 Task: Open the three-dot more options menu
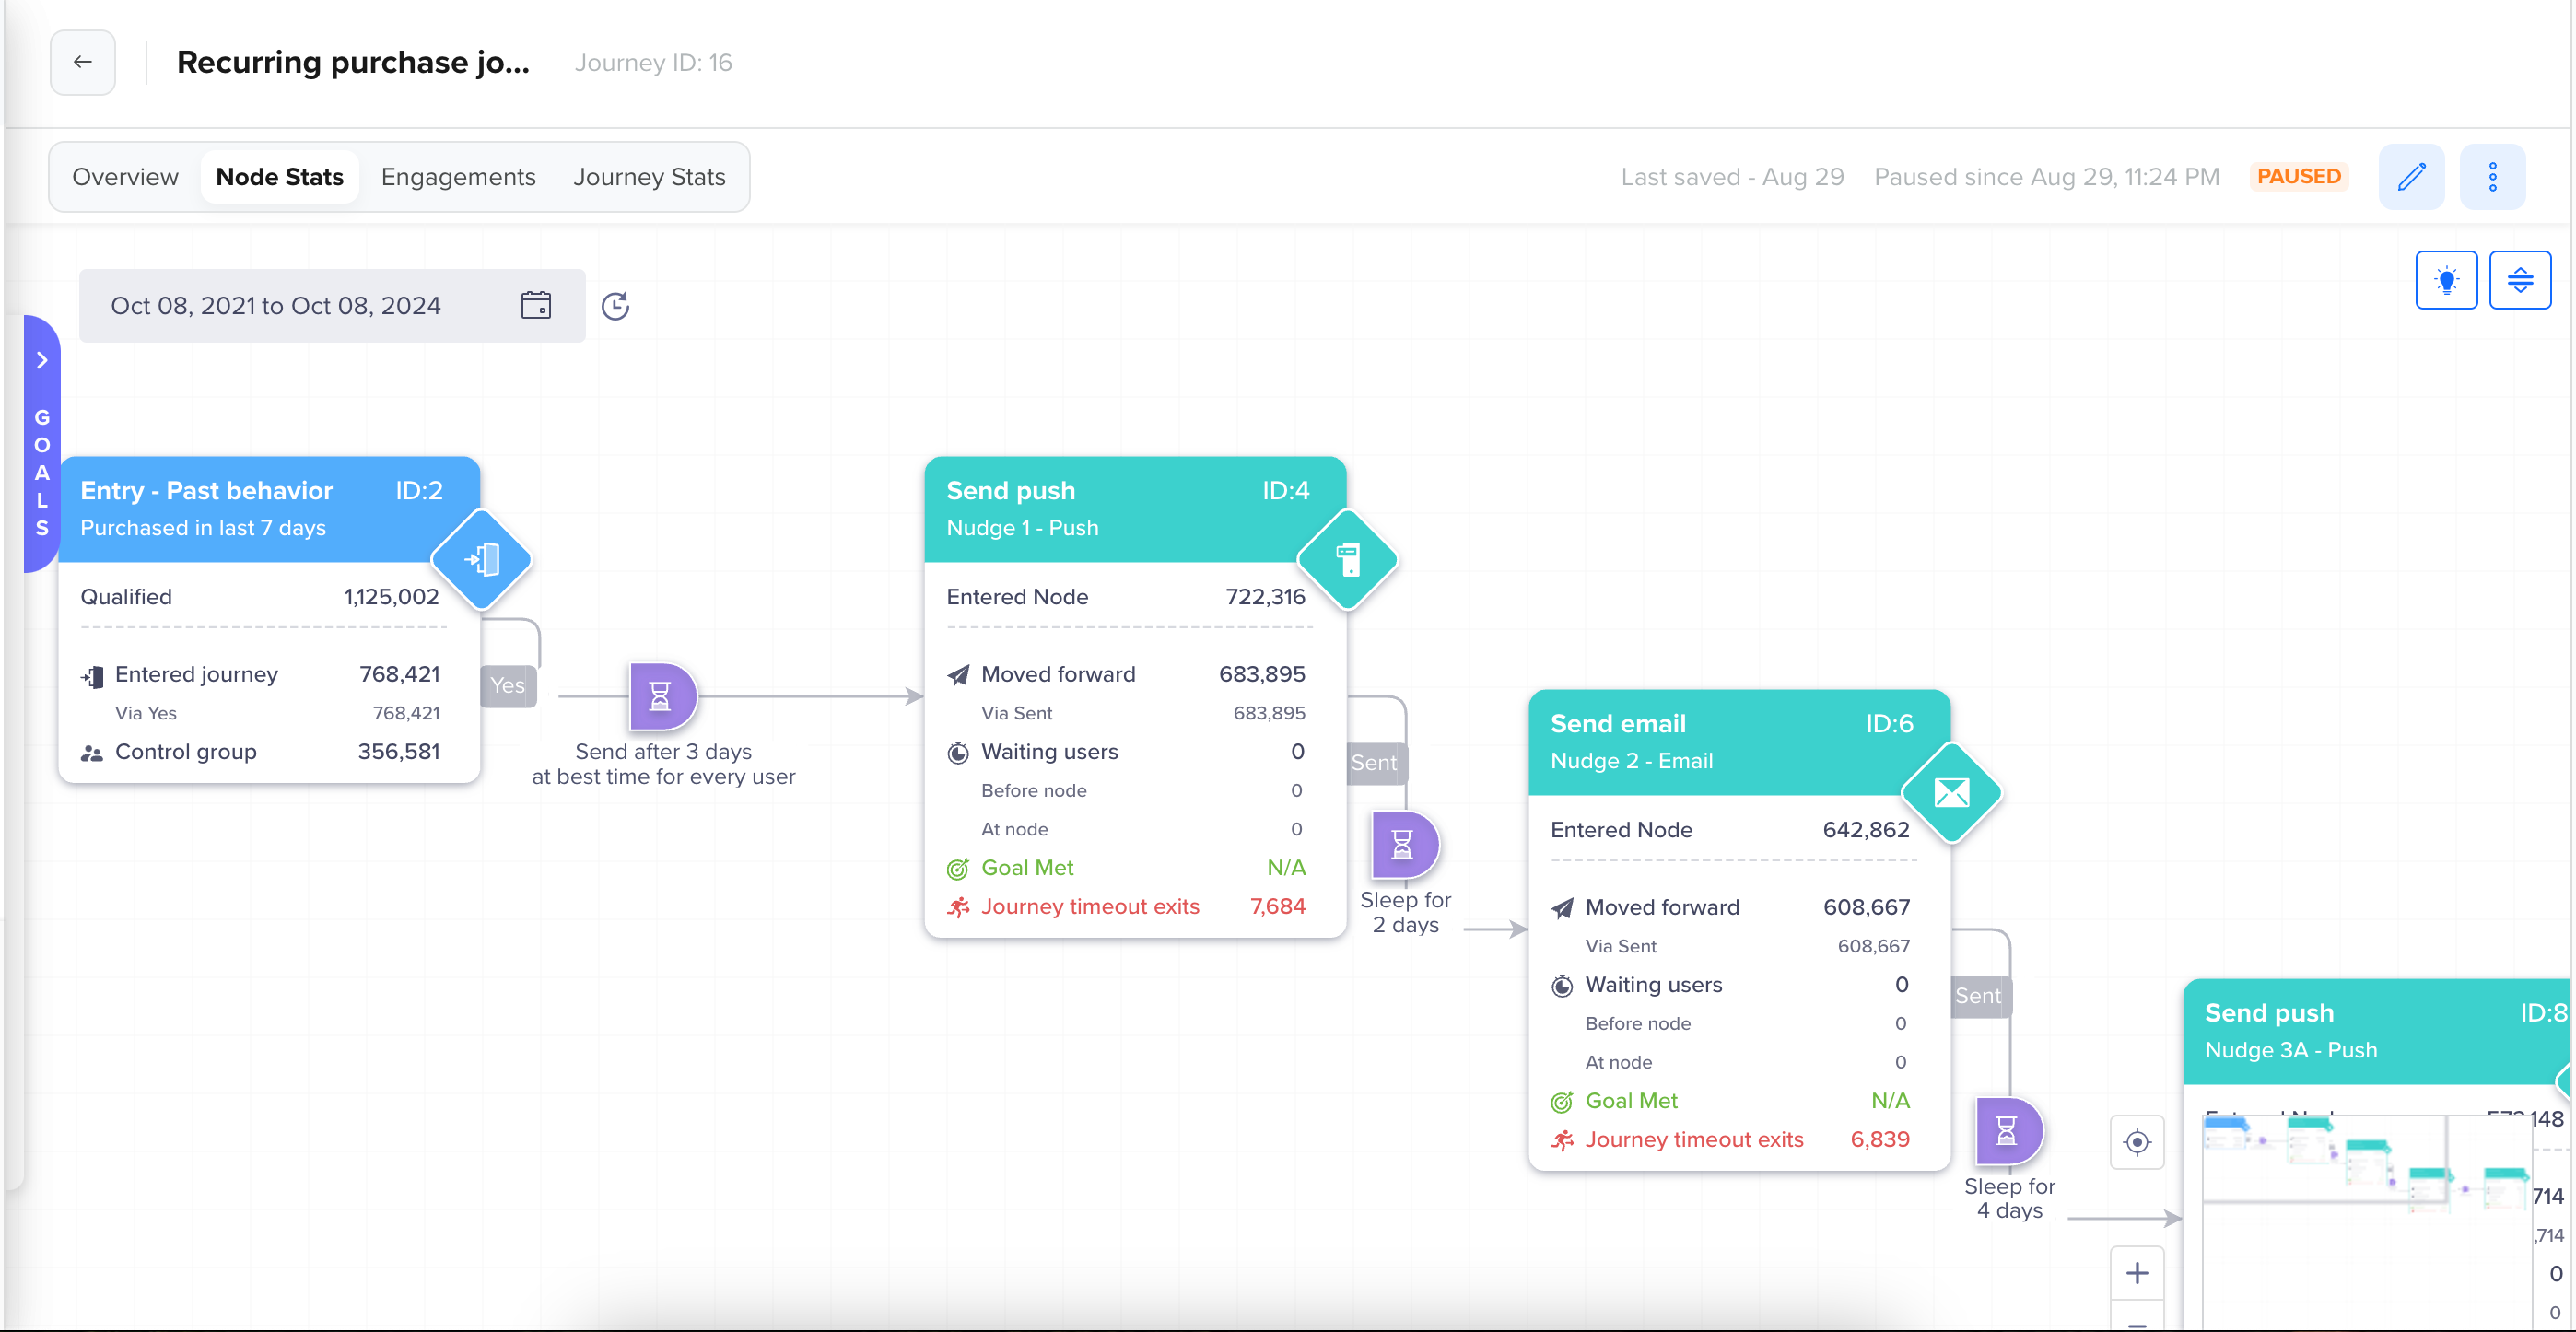tap(2492, 177)
